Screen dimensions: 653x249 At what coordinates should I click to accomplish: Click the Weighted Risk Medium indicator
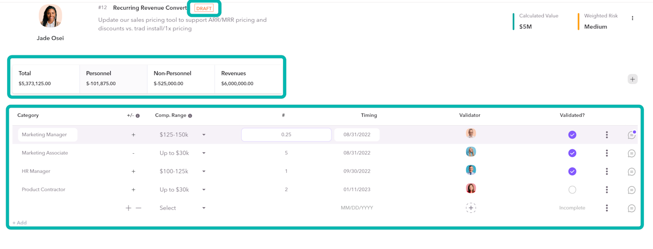tap(598, 21)
